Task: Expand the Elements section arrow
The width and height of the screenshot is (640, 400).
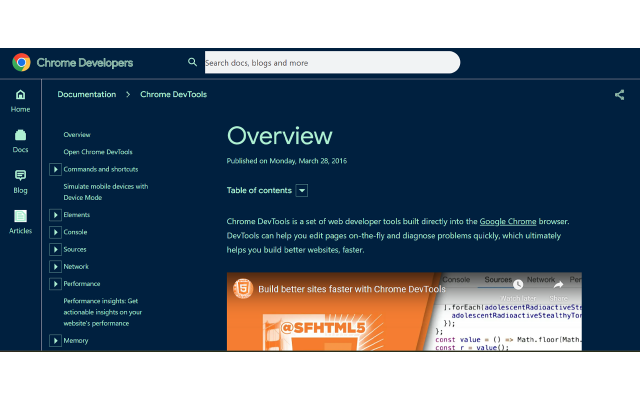Action: tap(55, 215)
